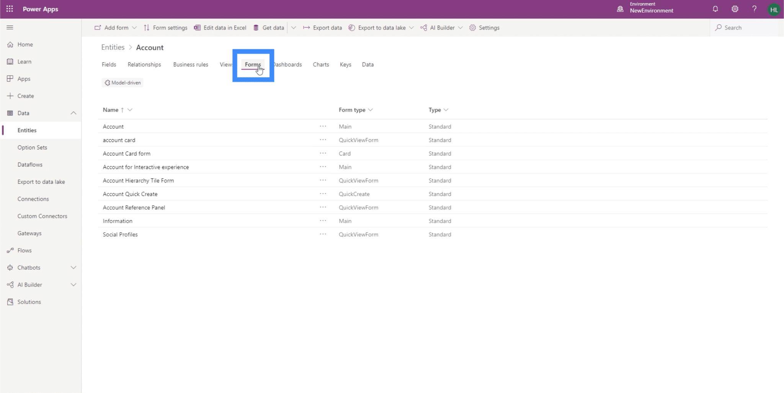This screenshot has height=393, width=784.
Task: Open more options for Account Reference Panel
Action: tap(323, 207)
